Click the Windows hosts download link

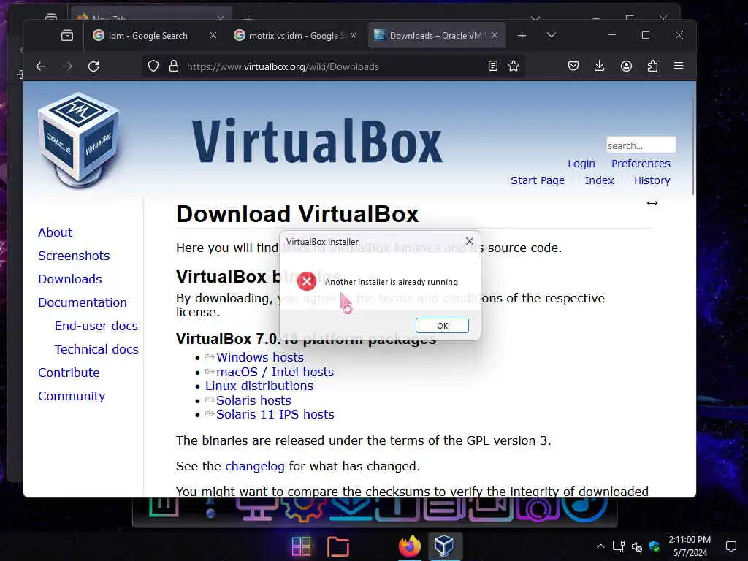tap(260, 357)
